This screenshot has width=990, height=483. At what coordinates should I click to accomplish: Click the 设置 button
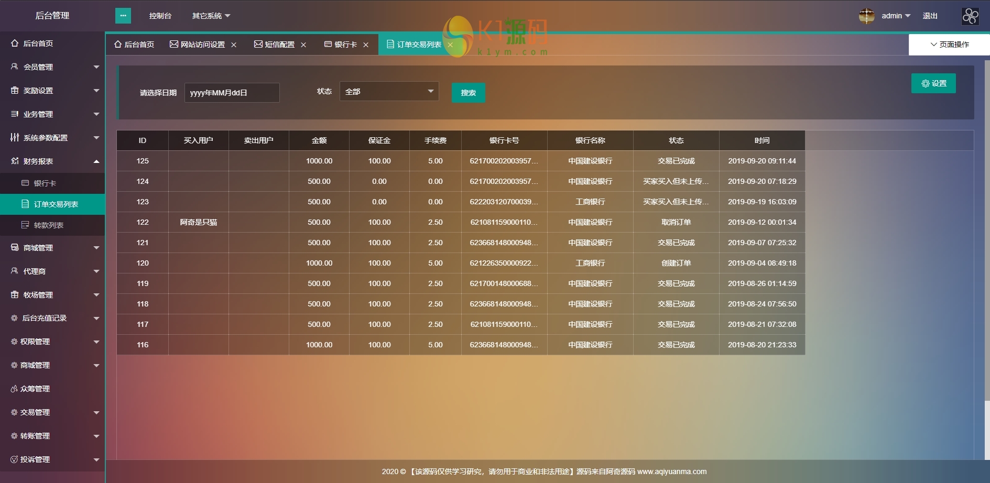tap(933, 83)
